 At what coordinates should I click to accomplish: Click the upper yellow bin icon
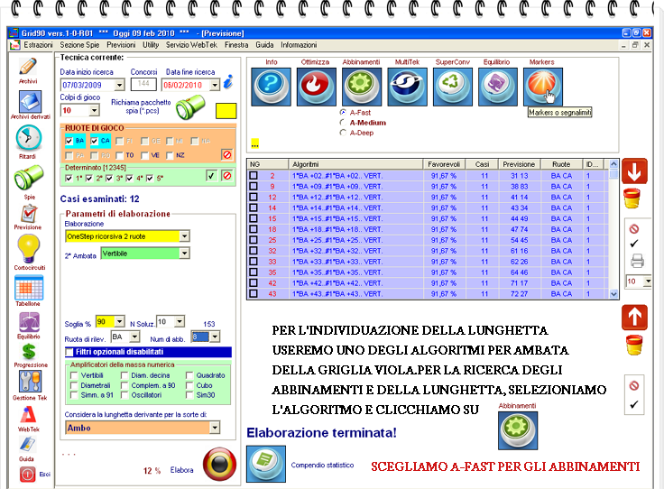(632, 198)
